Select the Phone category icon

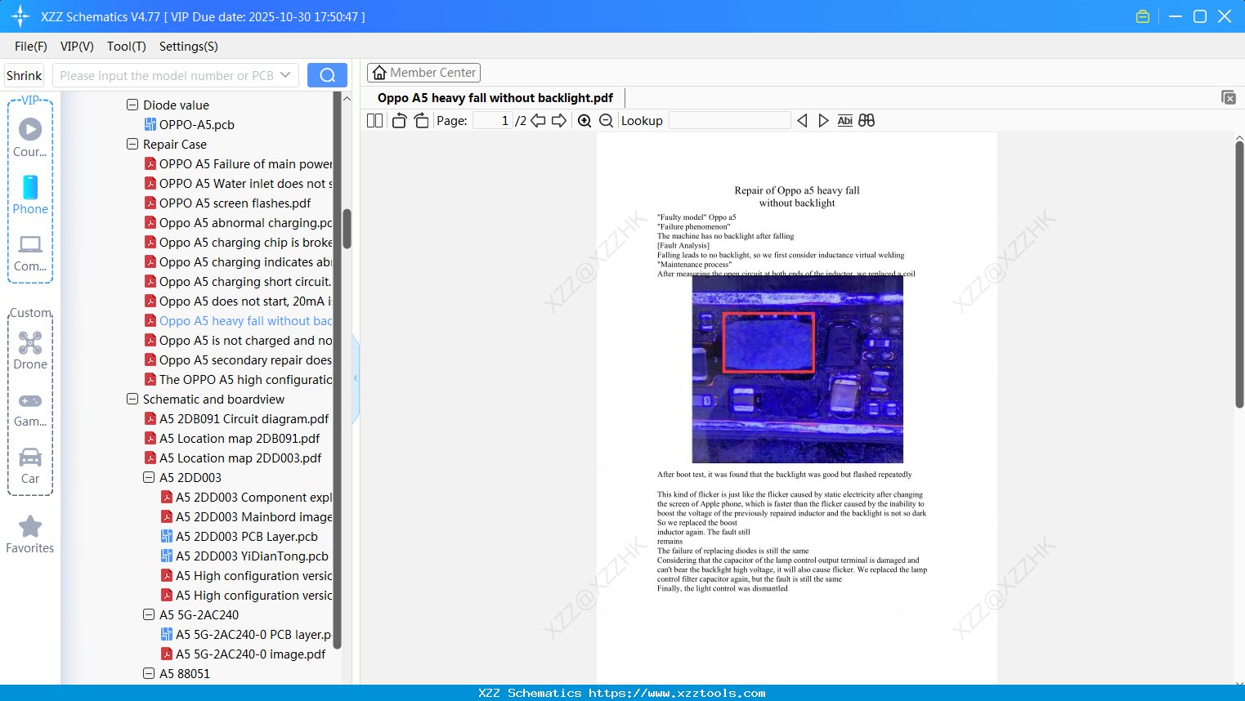click(30, 194)
